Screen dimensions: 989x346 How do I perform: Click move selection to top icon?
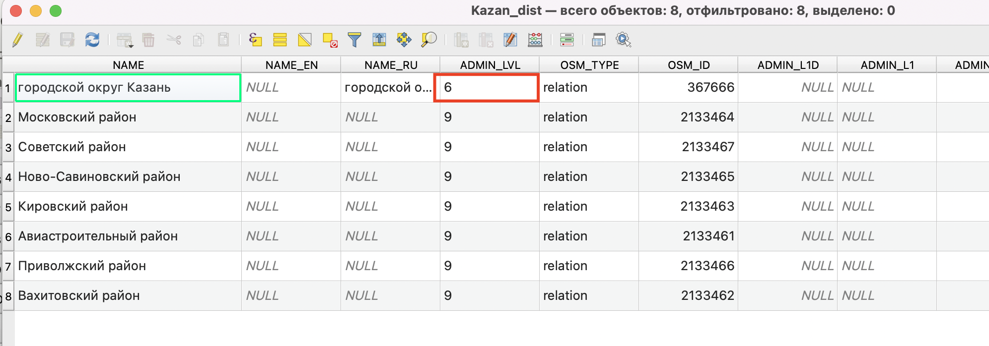pyautogui.click(x=379, y=40)
